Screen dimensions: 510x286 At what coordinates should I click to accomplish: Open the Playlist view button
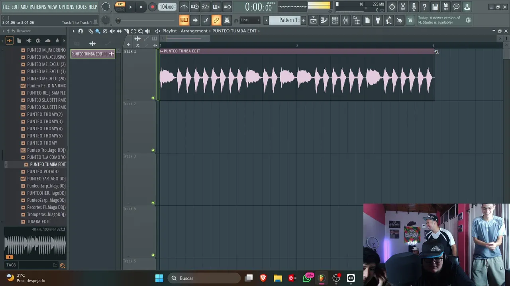pos(314,20)
